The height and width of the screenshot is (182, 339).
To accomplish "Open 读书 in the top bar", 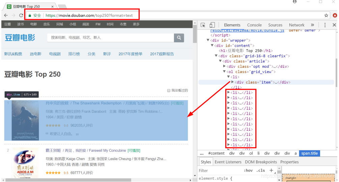I will [21, 24].
